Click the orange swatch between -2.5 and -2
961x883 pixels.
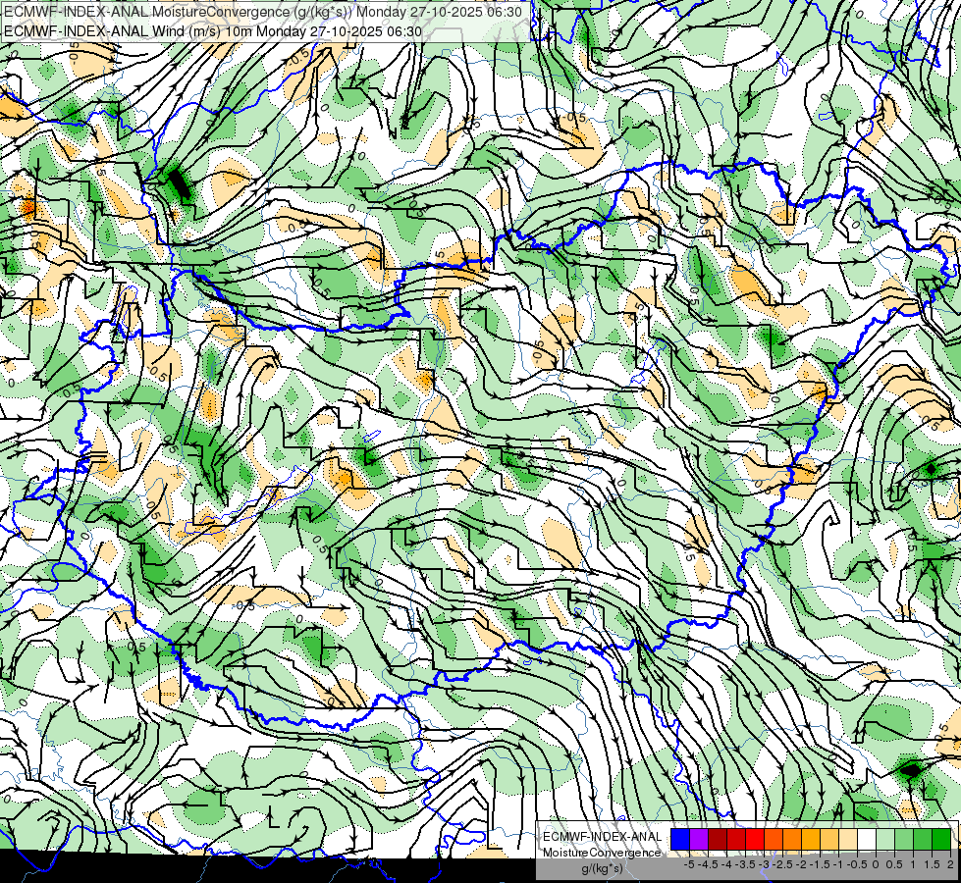(792, 839)
